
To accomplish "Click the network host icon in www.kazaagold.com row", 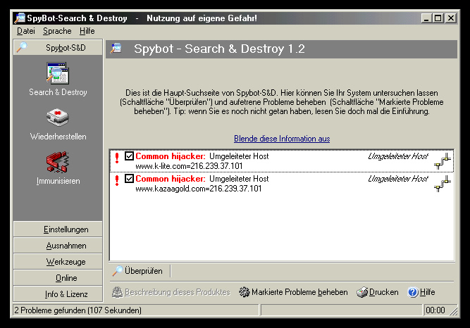I will pyautogui.click(x=443, y=184).
